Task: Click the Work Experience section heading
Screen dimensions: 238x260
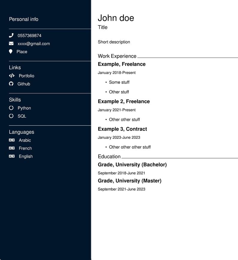Action: pos(117,56)
